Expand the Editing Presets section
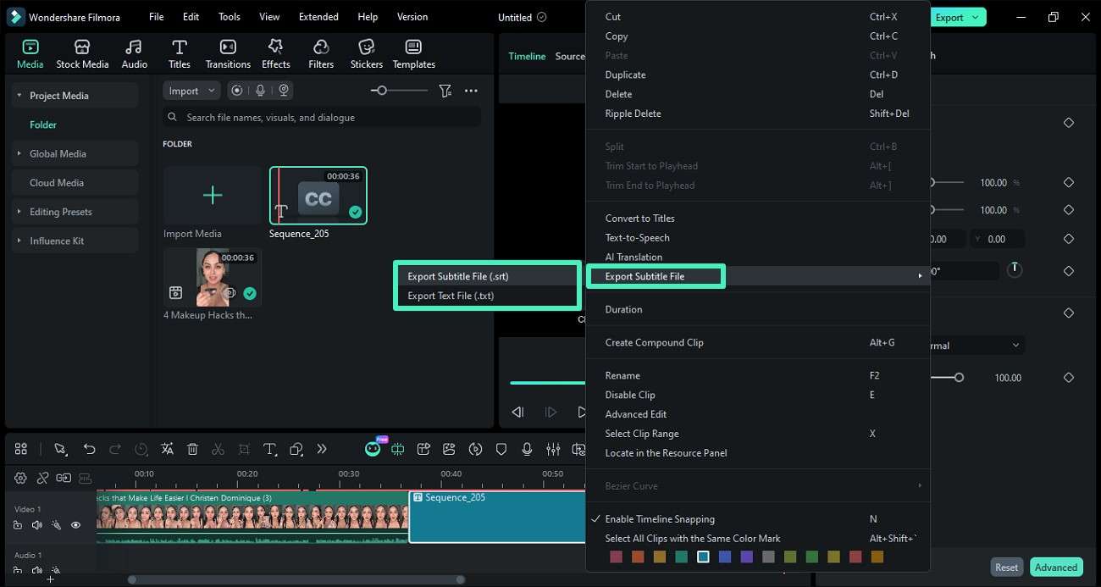1101x587 pixels. pyautogui.click(x=19, y=212)
